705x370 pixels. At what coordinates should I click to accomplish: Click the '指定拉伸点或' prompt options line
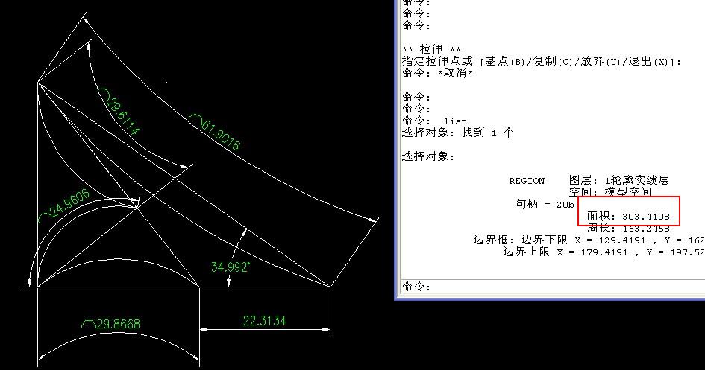pos(542,61)
